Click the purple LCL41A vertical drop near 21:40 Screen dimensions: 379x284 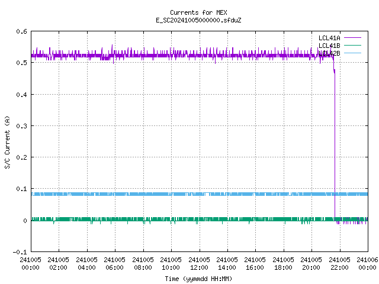(335, 145)
